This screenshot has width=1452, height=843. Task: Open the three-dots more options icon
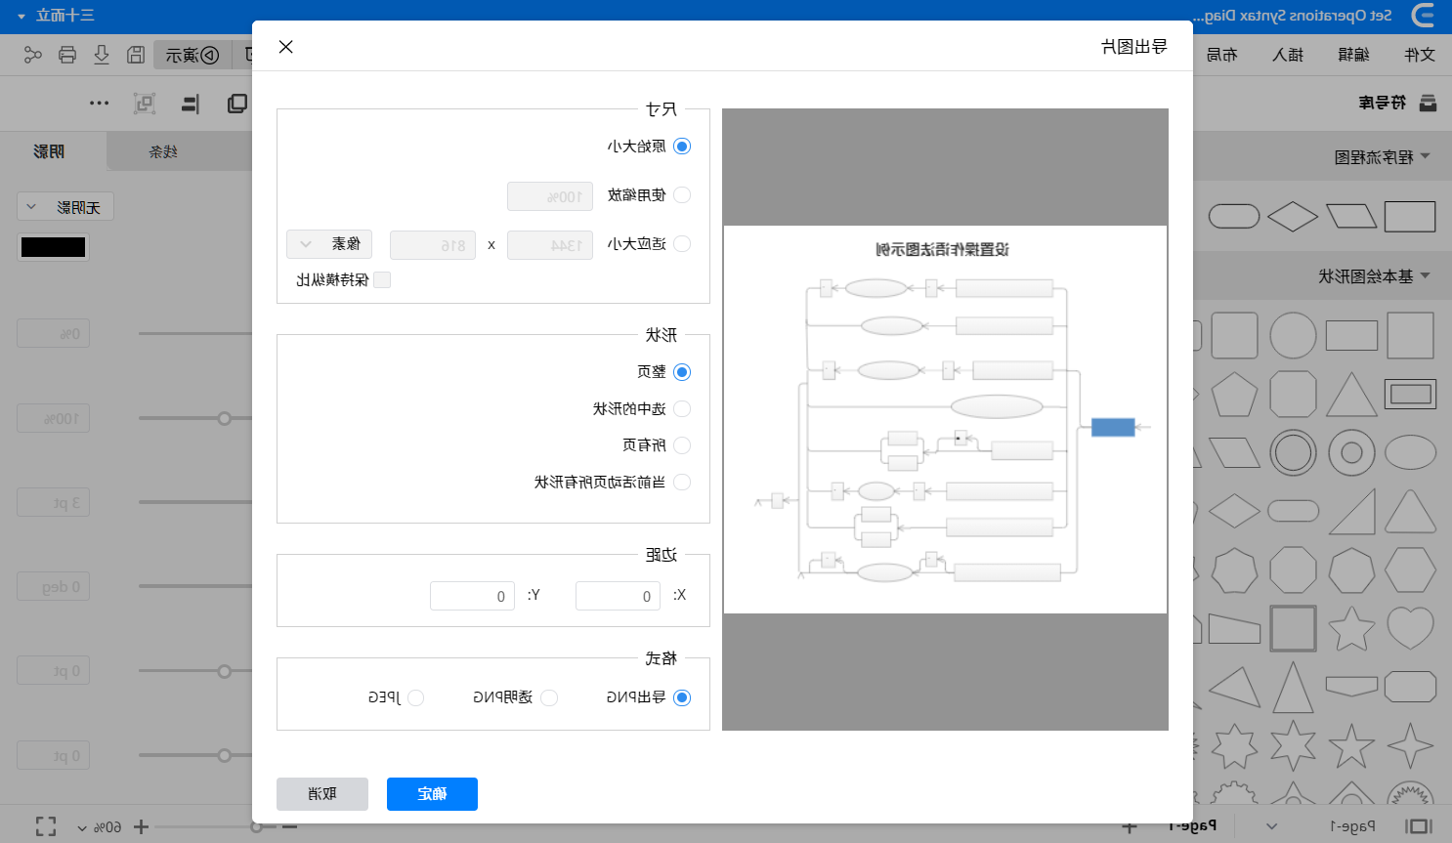click(100, 104)
